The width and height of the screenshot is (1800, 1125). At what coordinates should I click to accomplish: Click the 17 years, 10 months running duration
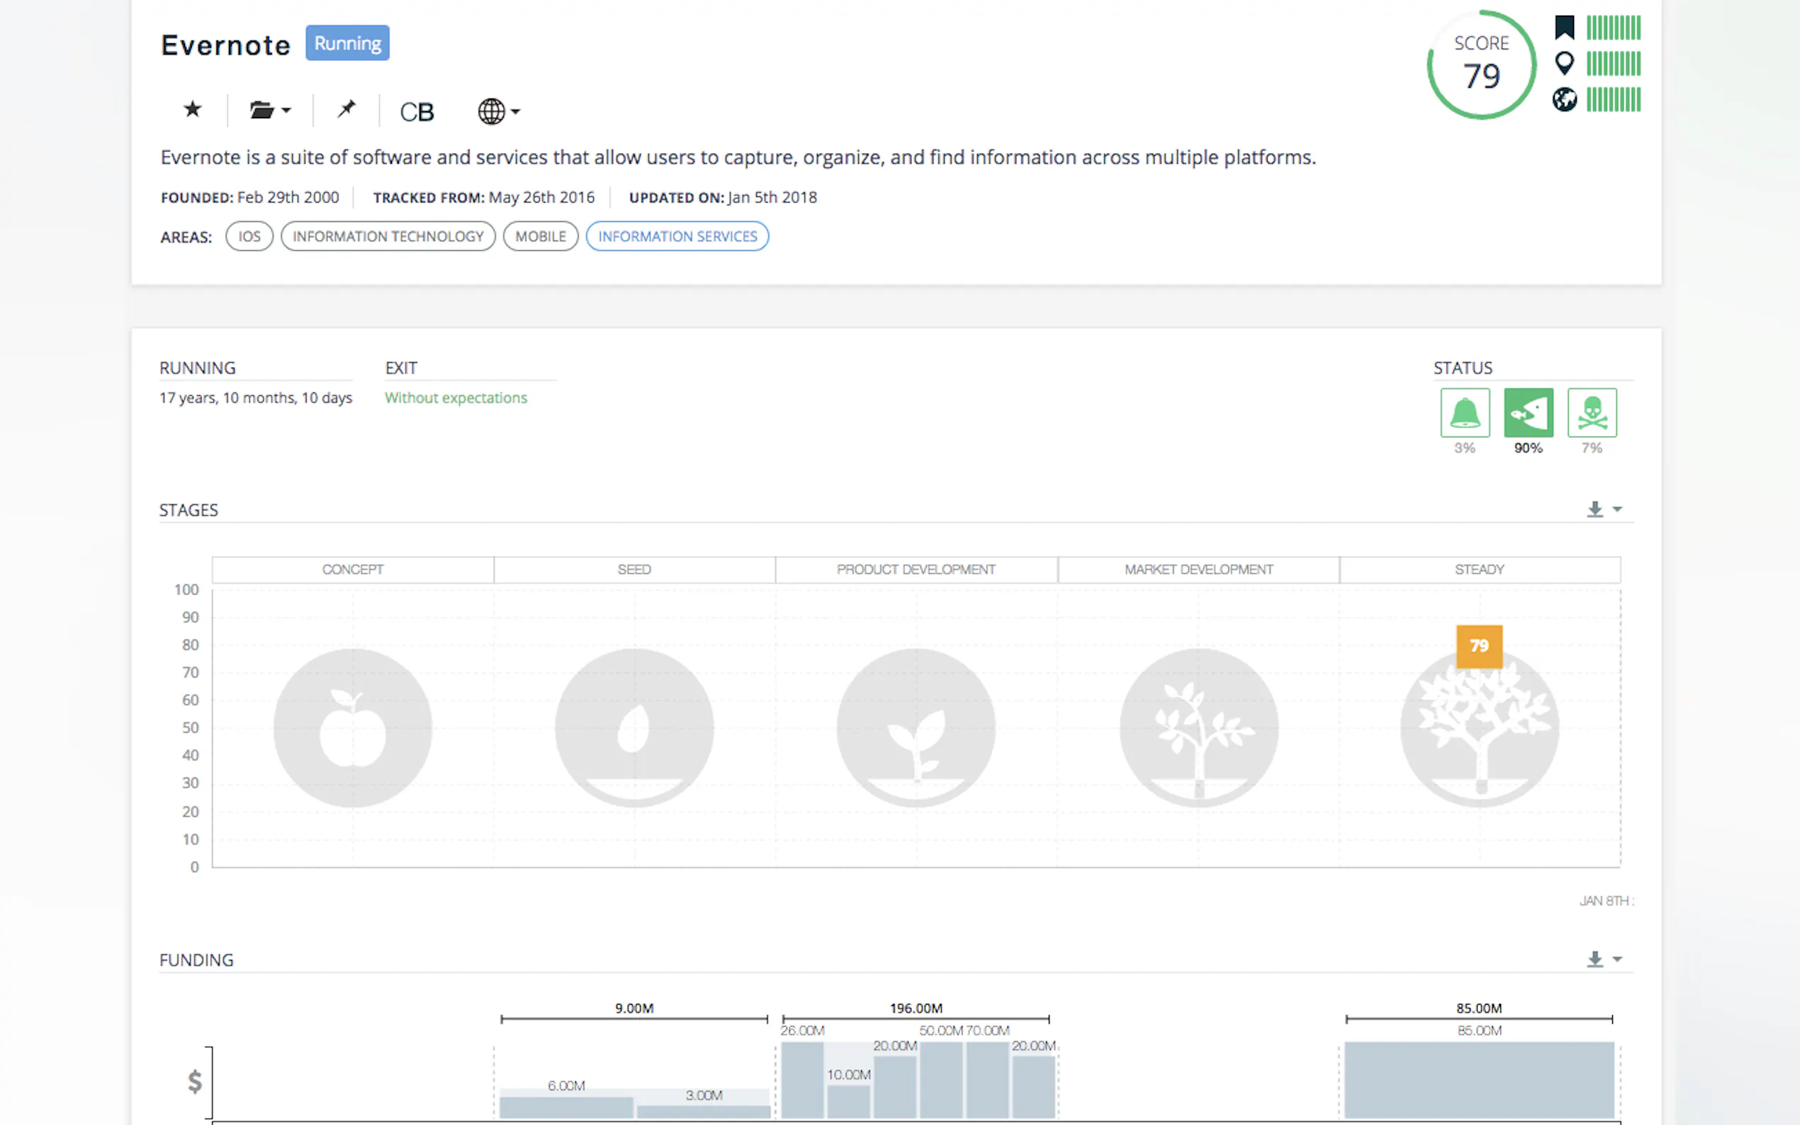pos(256,397)
